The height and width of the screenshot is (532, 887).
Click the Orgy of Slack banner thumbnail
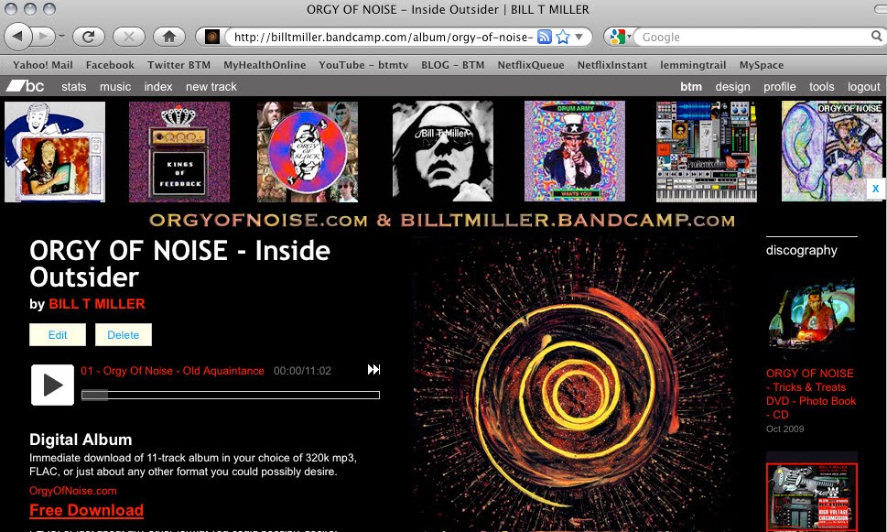(308, 152)
